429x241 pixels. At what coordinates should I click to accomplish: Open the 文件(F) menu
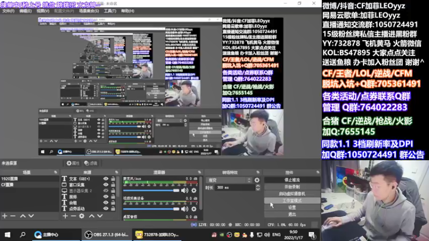tap(9, 11)
